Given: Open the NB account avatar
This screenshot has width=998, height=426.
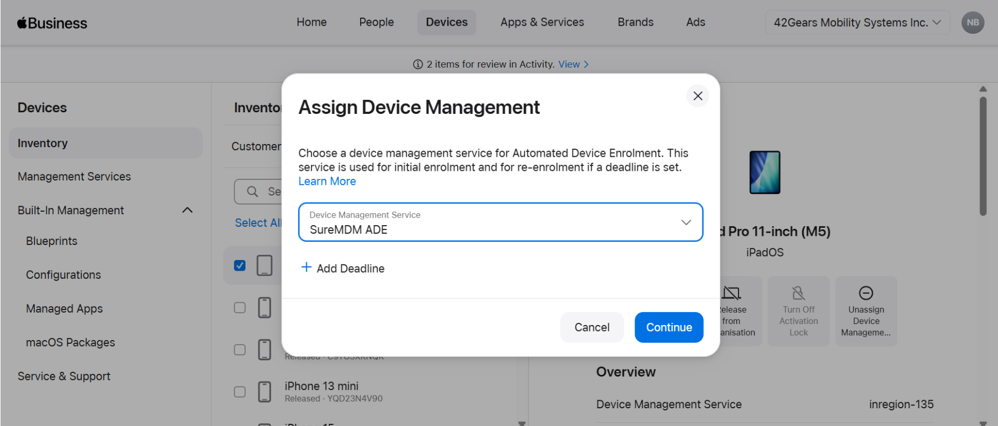Looking at the screenshot, I should tap(973, 23).
